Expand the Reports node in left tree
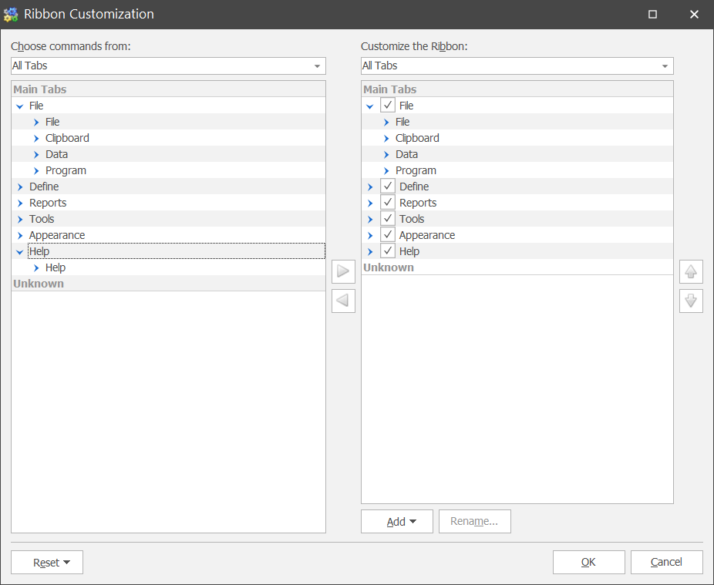The width and height of the screenshot is (714, 585). [20, 203]
